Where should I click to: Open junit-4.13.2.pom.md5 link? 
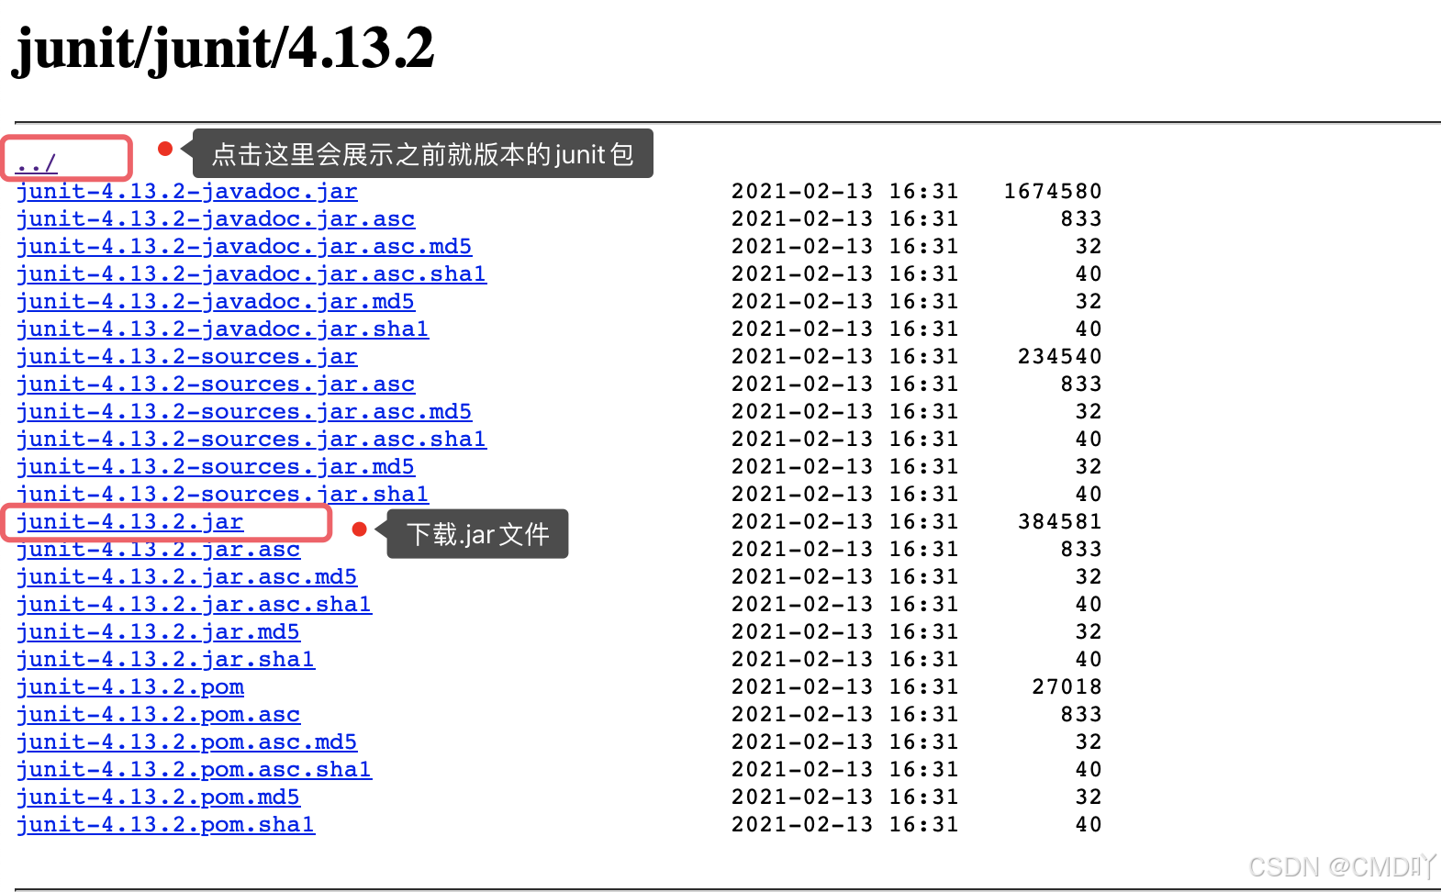pyautogui.click(x=159, y=797)
